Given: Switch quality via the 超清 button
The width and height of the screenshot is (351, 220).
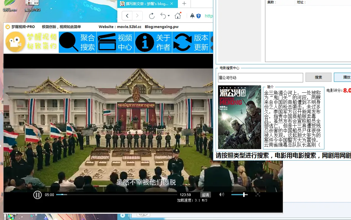Looking at the screenshot, I should coord(206,195).
